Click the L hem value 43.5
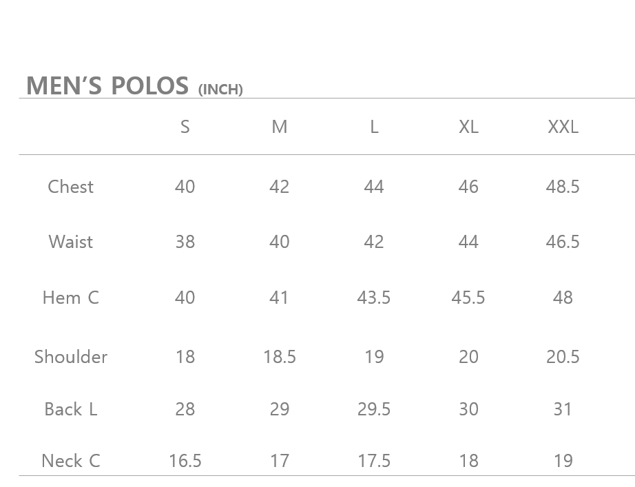Viewport: 635px width, 487px height. (x=374, y=298)
